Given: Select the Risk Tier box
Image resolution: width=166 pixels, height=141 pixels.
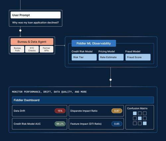Looking at the screenshot, I should click(x=84, y=57).
